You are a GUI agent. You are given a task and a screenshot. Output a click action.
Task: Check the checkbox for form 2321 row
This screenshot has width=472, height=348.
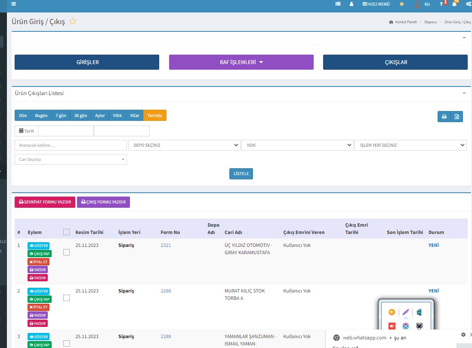tap(66, 253)
